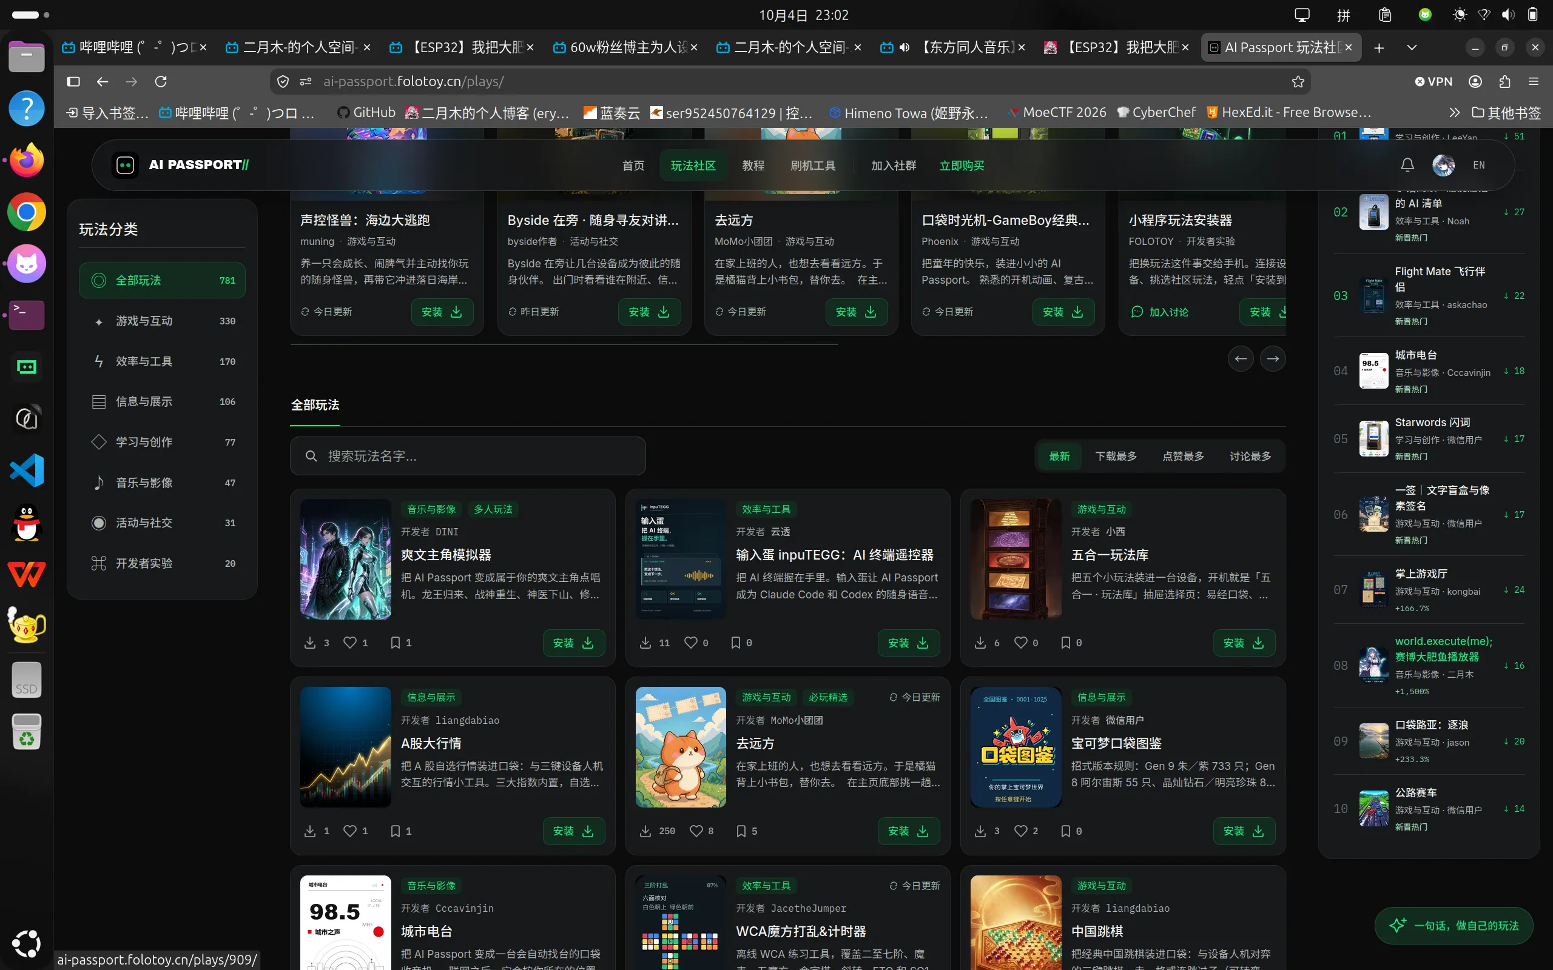Screen dimensions: 1553x970
Task: Install 声控怪兽：海边大逃跑 featured play
Action: pos(442,312)
